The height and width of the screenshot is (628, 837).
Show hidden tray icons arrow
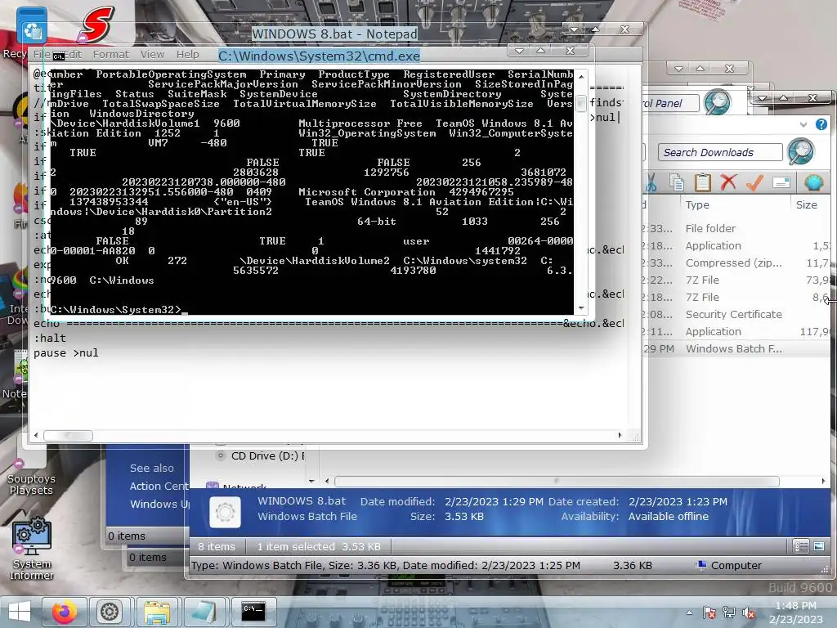pyautogui.click(x=689, y=613)
